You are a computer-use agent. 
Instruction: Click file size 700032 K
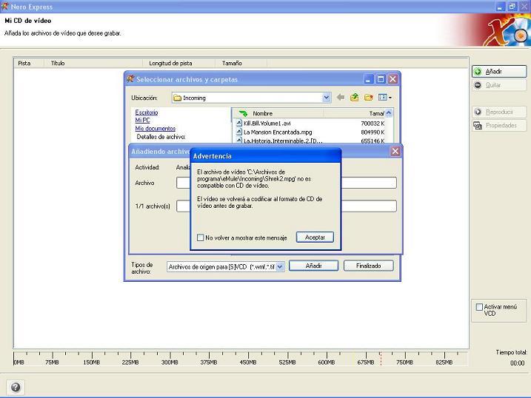(x=373, y=124)
